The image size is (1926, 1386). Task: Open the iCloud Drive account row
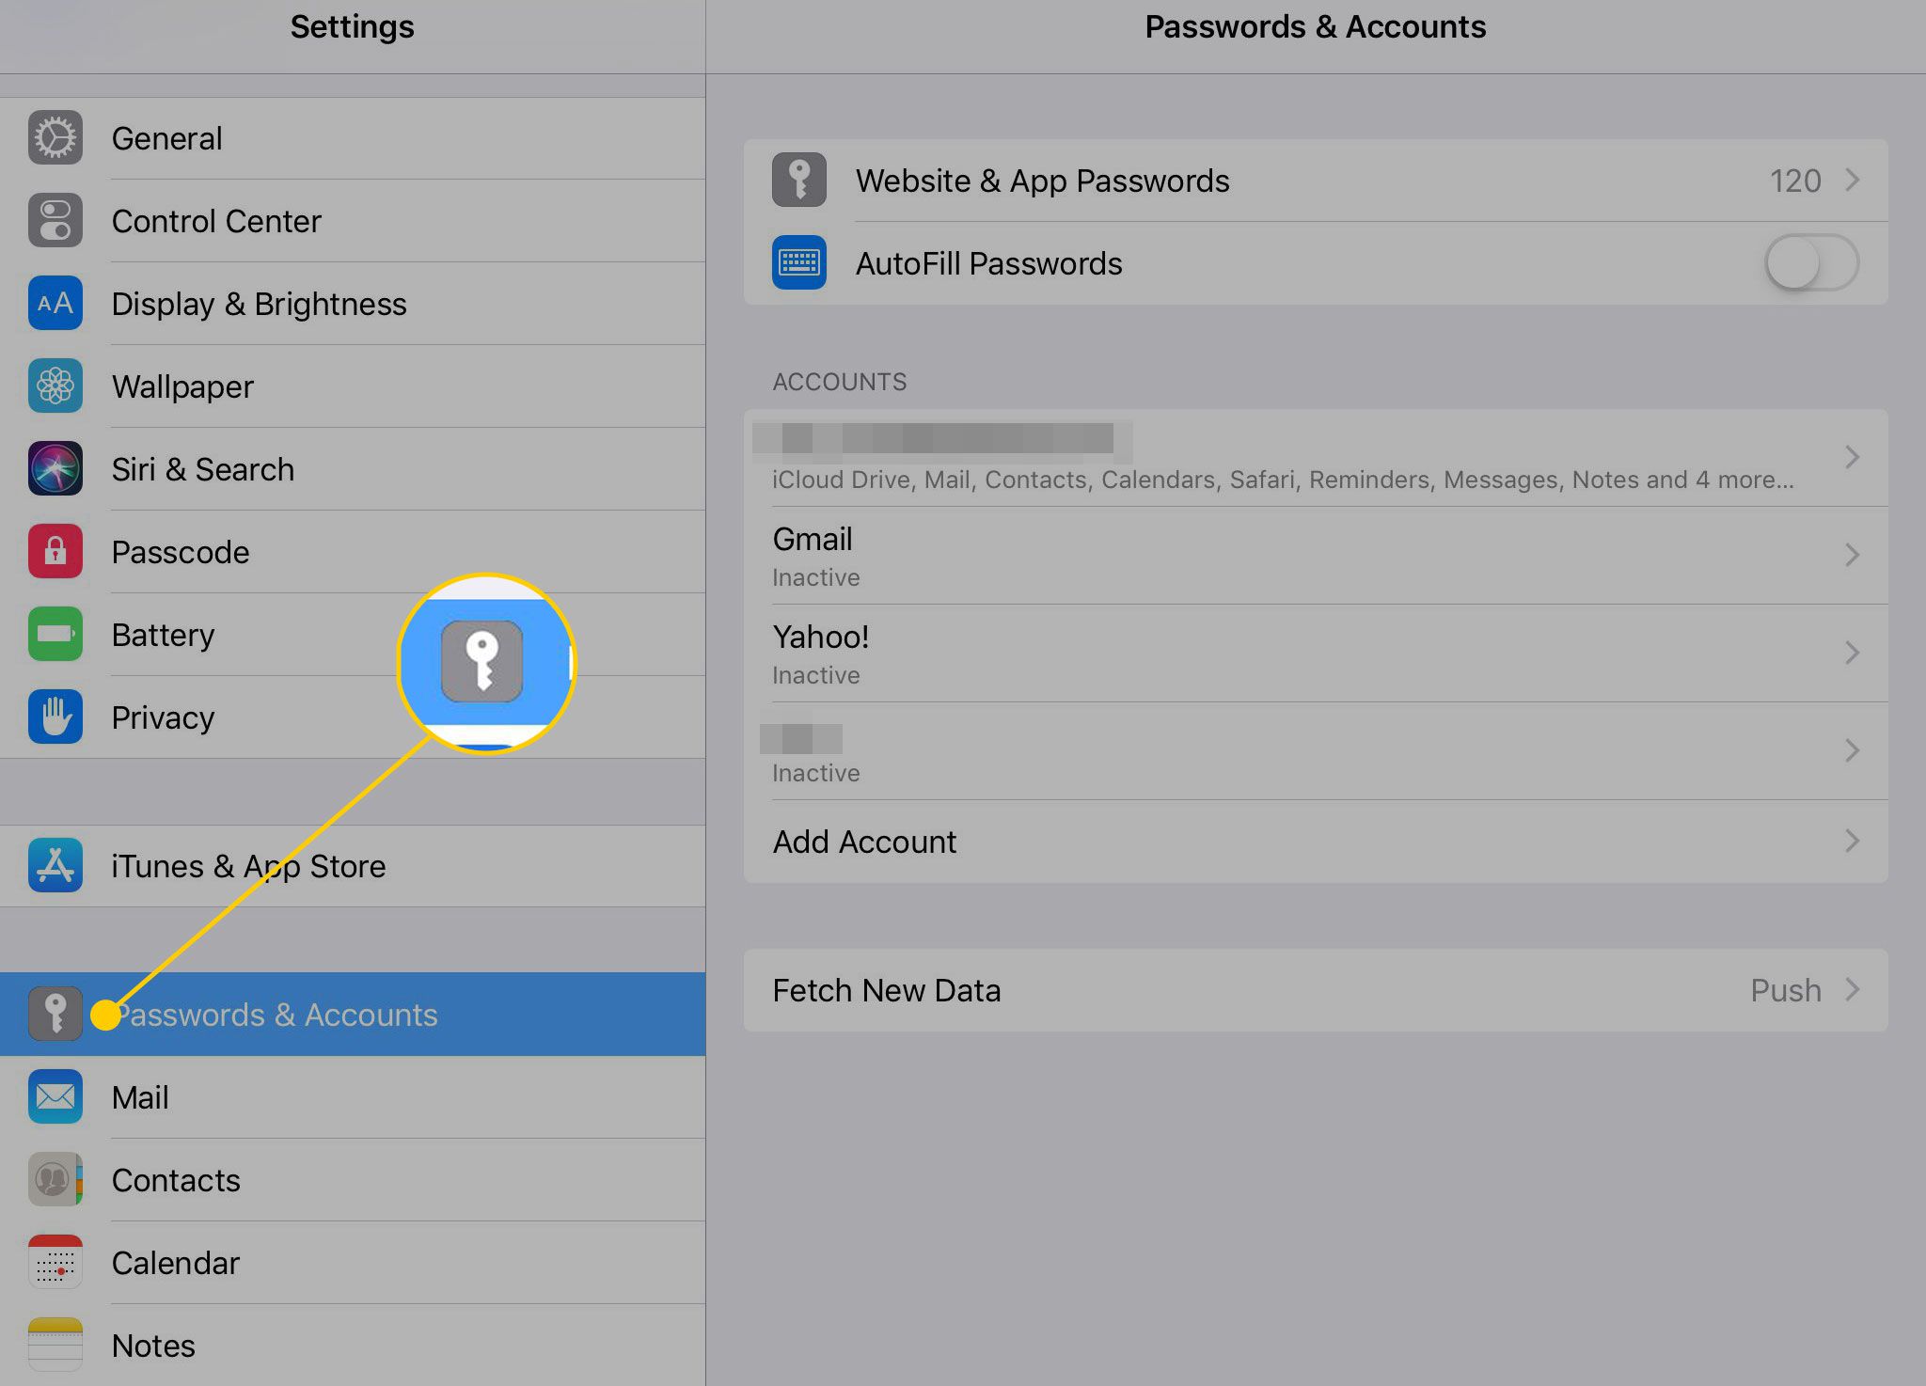[1316, 458]
